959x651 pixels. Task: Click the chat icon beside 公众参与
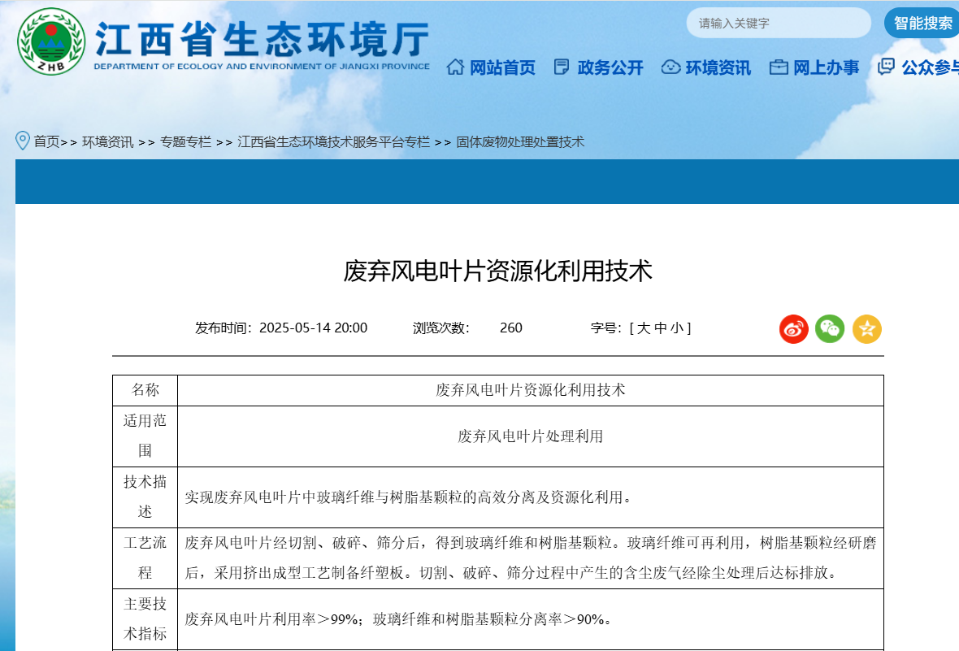(x=887, y=67)
